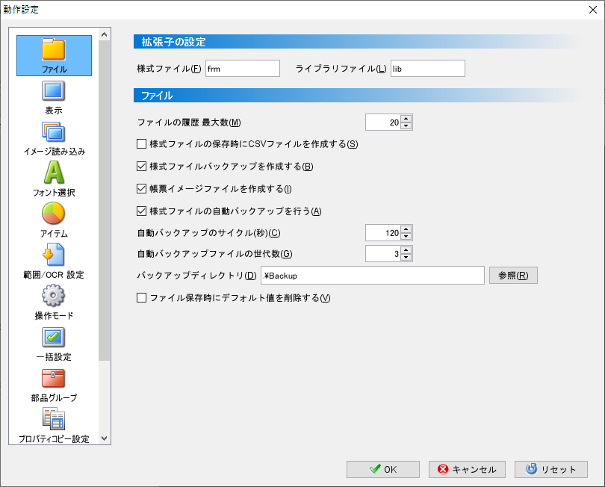Click the バックアップディレクトリ text field
This screenshot has height=487, width=605.
tap(372, 276)
